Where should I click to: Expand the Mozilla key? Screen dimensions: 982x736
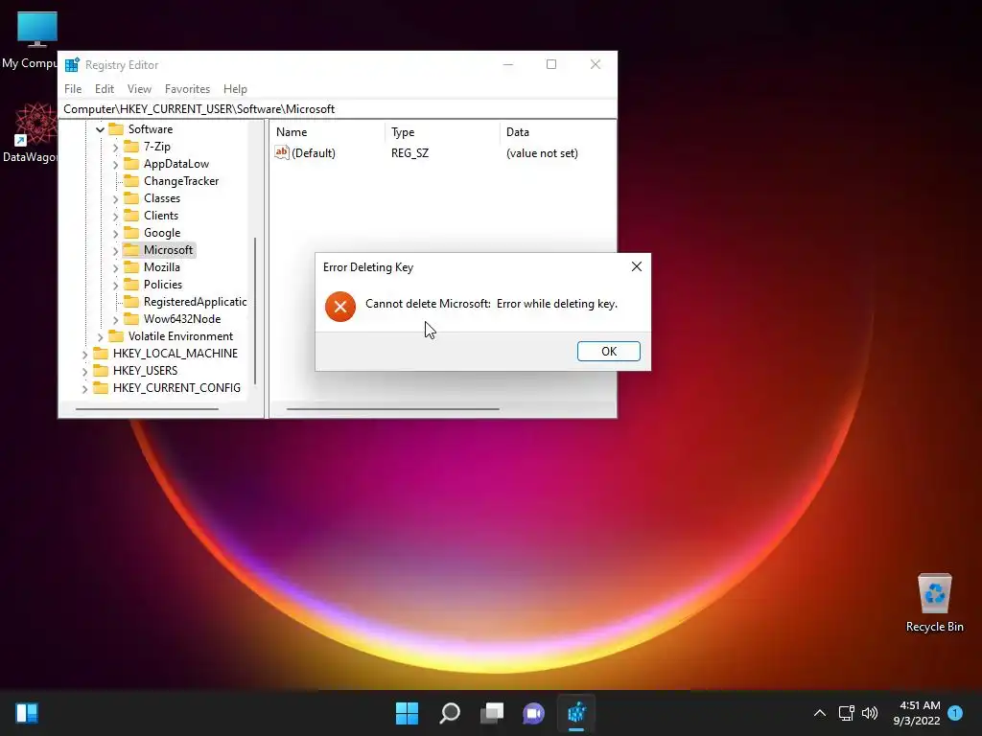click(115, 268)
